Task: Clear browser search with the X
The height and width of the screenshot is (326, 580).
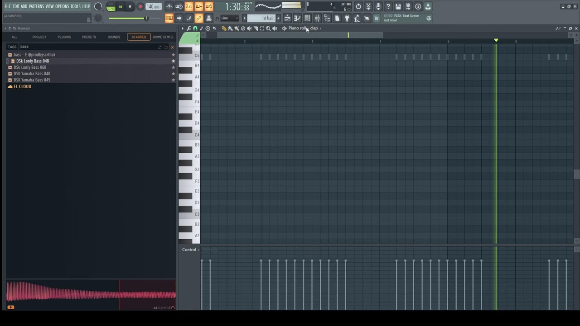Action: [172, 47]
